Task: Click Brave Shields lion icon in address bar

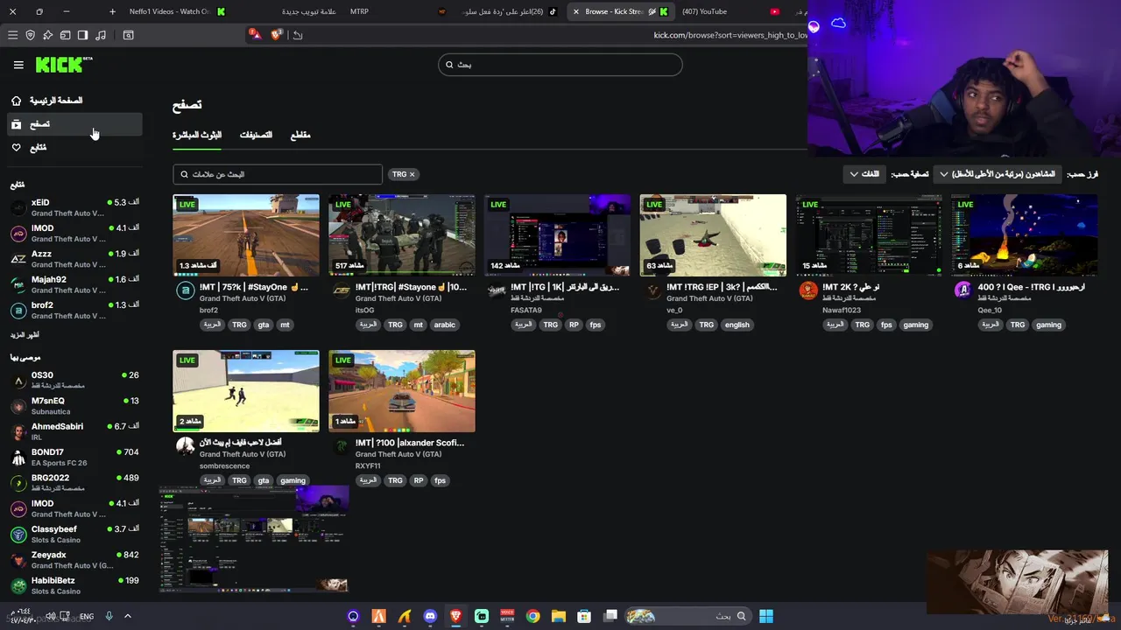Action: pos(277,35)
